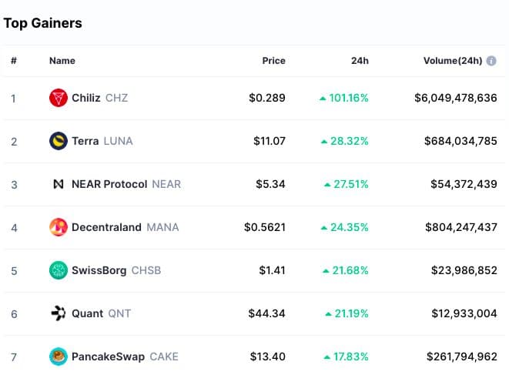
Task: Click the Terra LUNA coin icon
Action: [58, 141]
